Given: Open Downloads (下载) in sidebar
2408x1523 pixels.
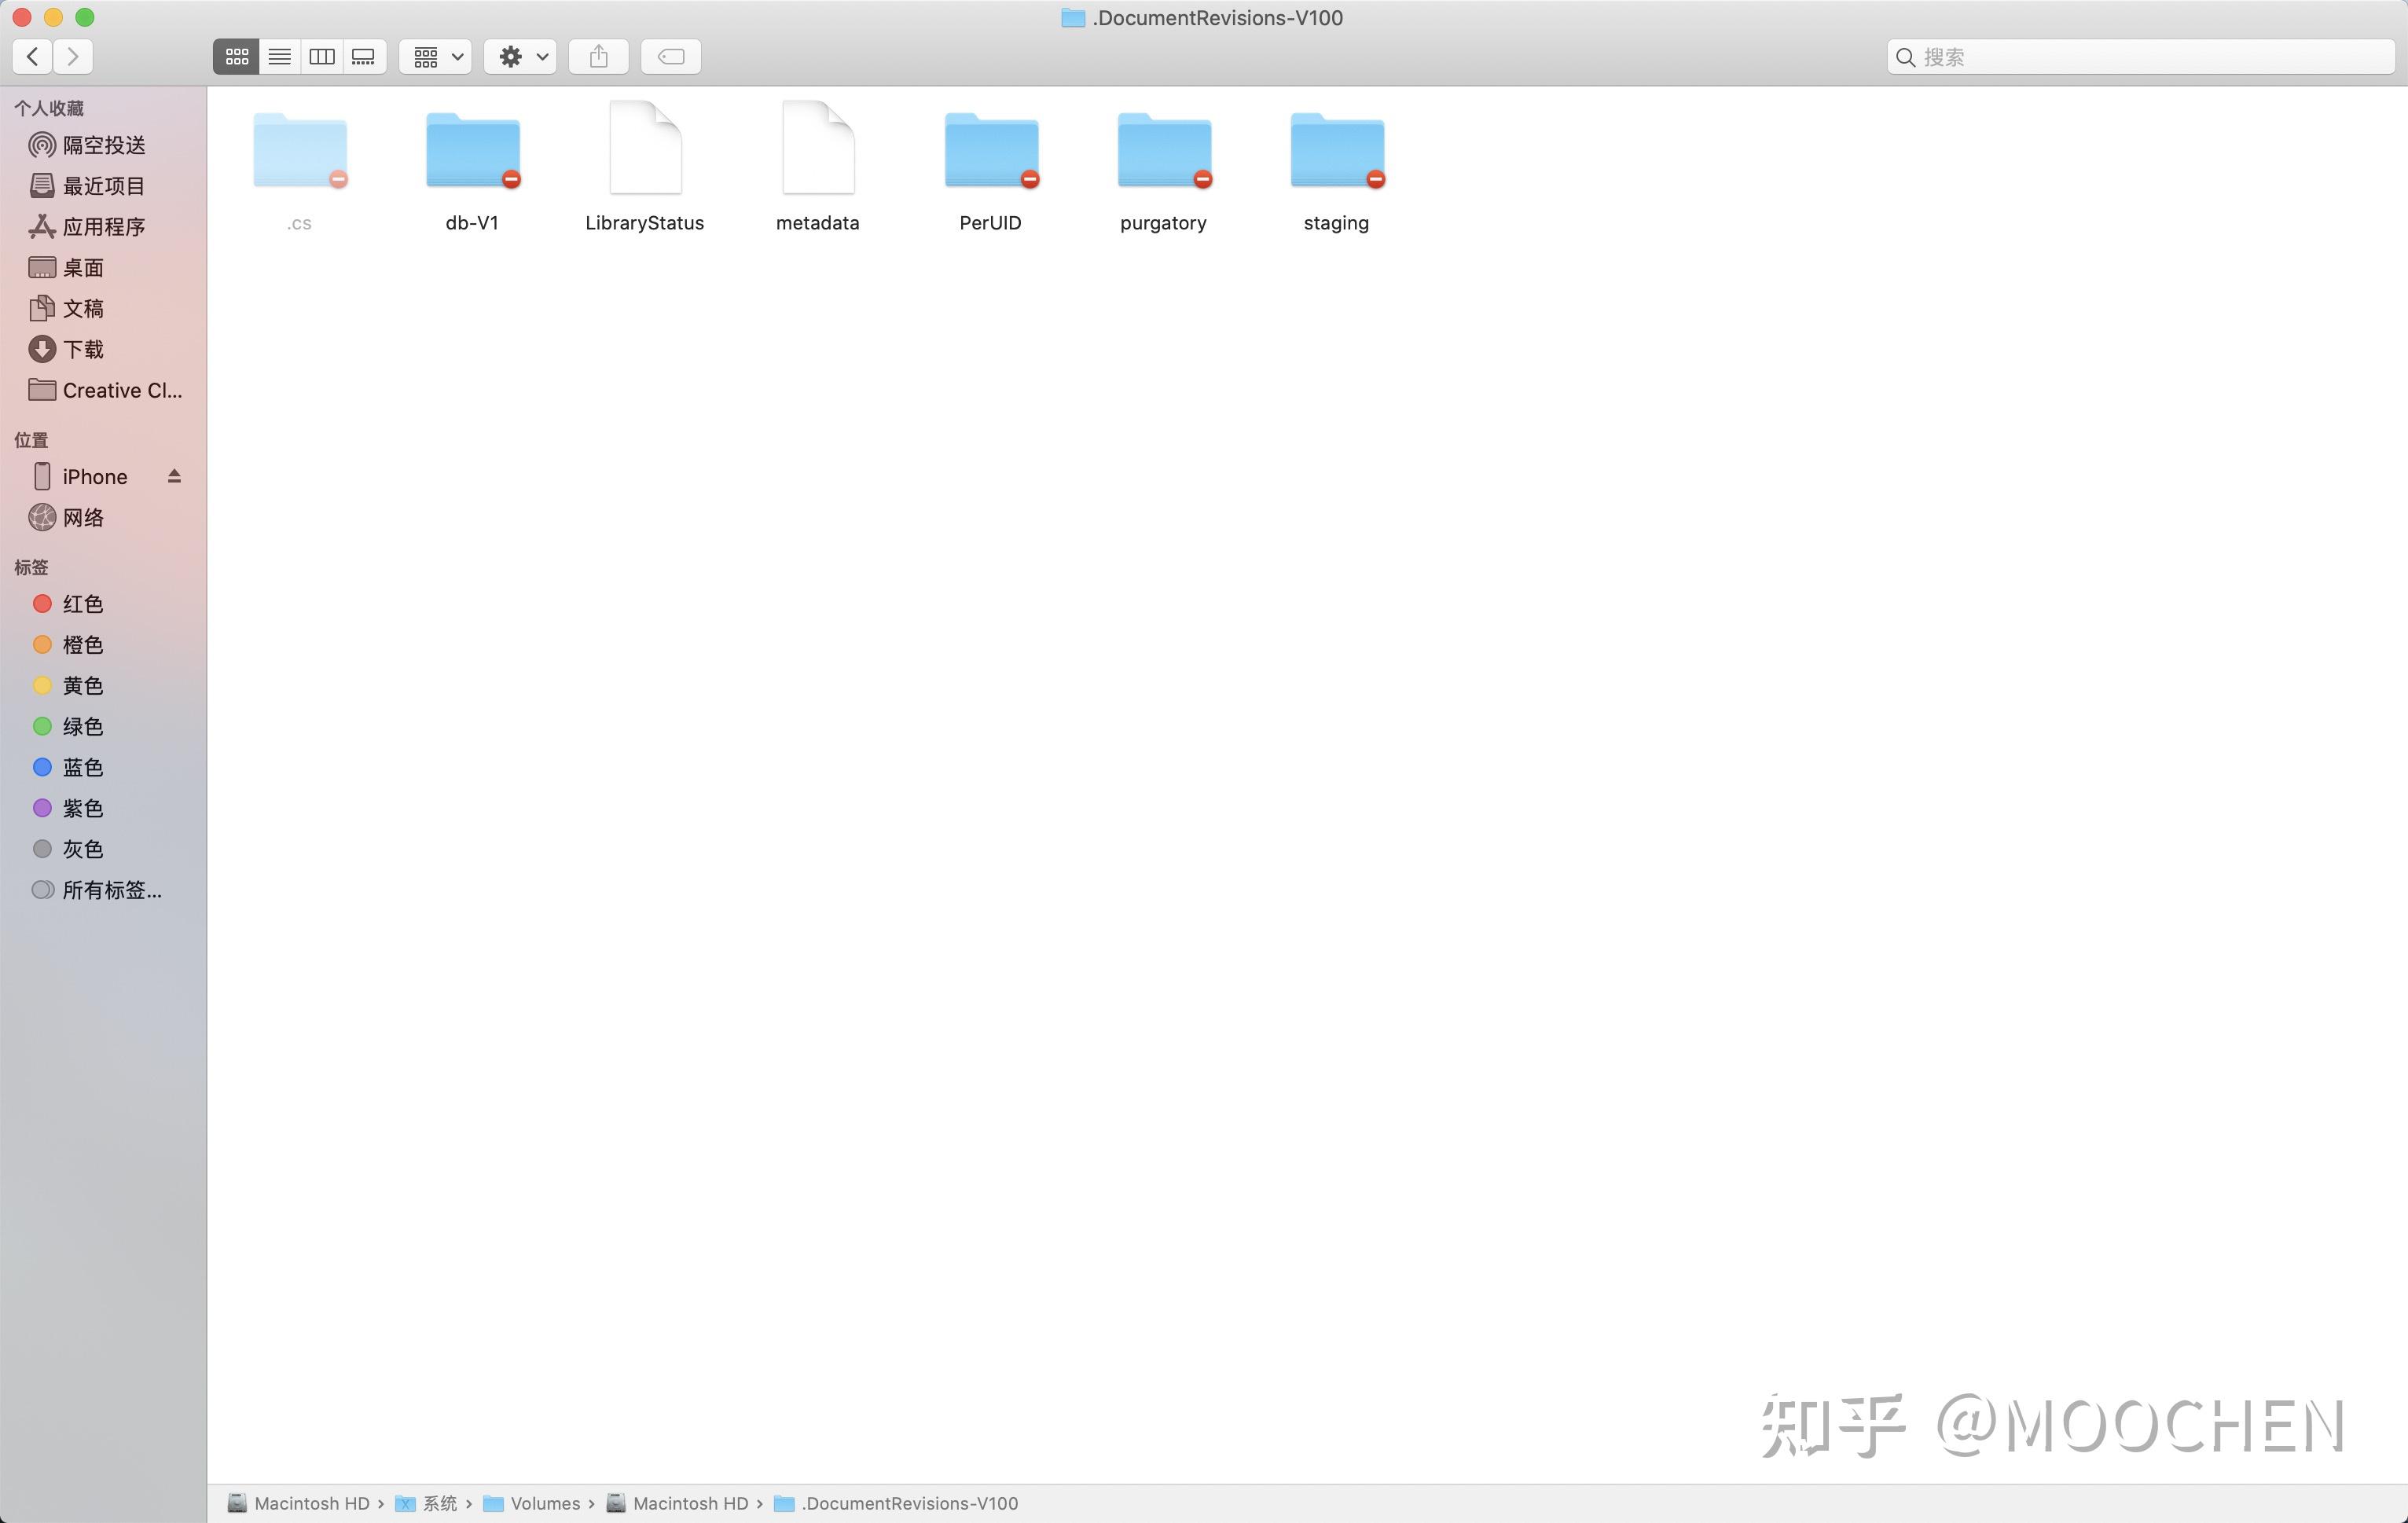Looking at the screenshot, I should (x=82, y=349).
